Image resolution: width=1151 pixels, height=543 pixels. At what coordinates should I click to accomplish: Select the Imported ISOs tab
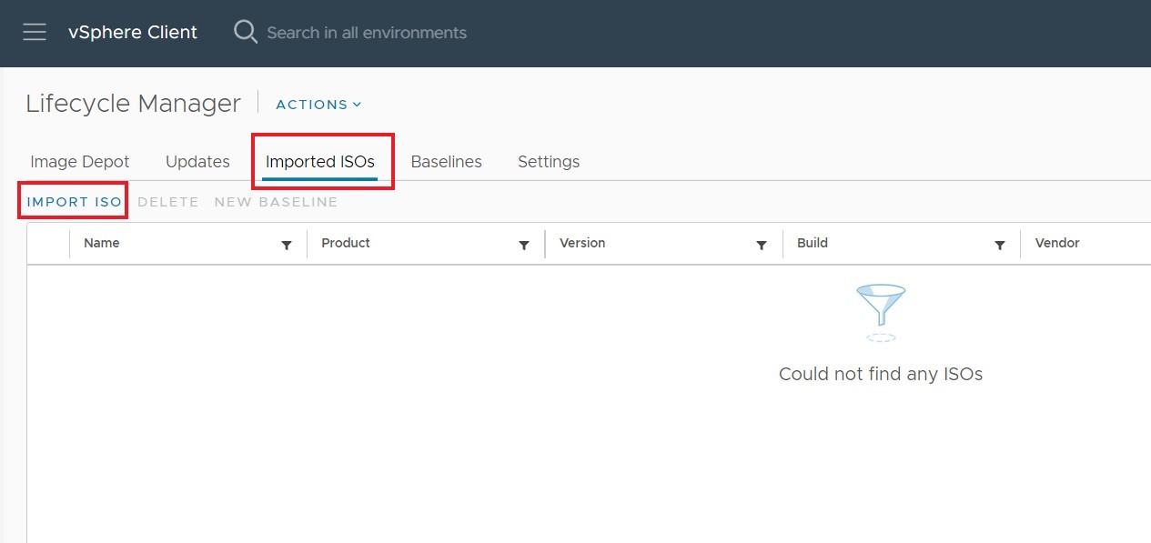click(320, 162)
